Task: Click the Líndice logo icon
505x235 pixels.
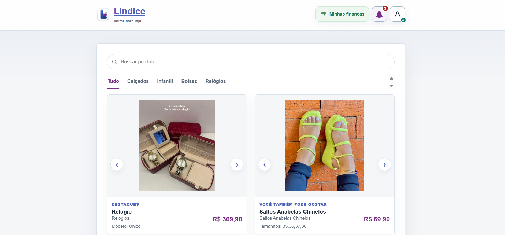Action: pyautogui.click(x=103, y=14)
